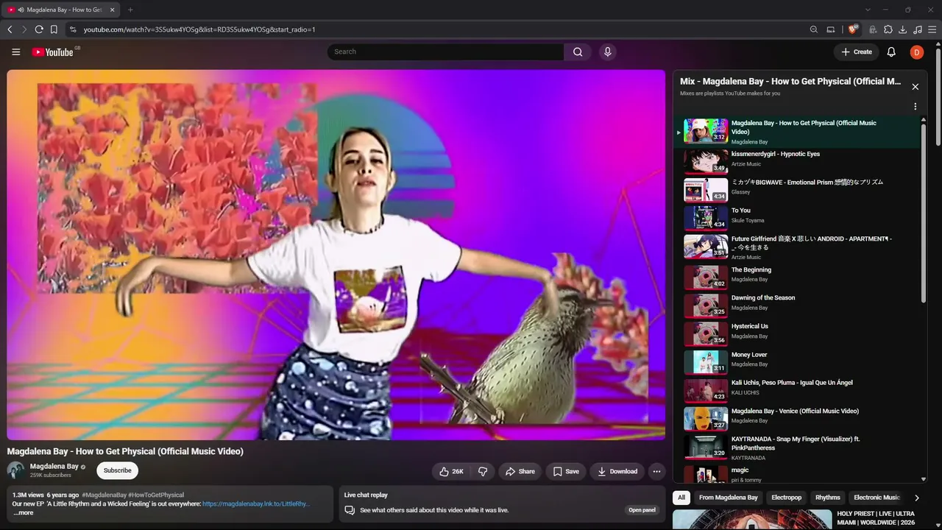Save video to a playlist
942x530 pixels.
(x=566, y=472)
